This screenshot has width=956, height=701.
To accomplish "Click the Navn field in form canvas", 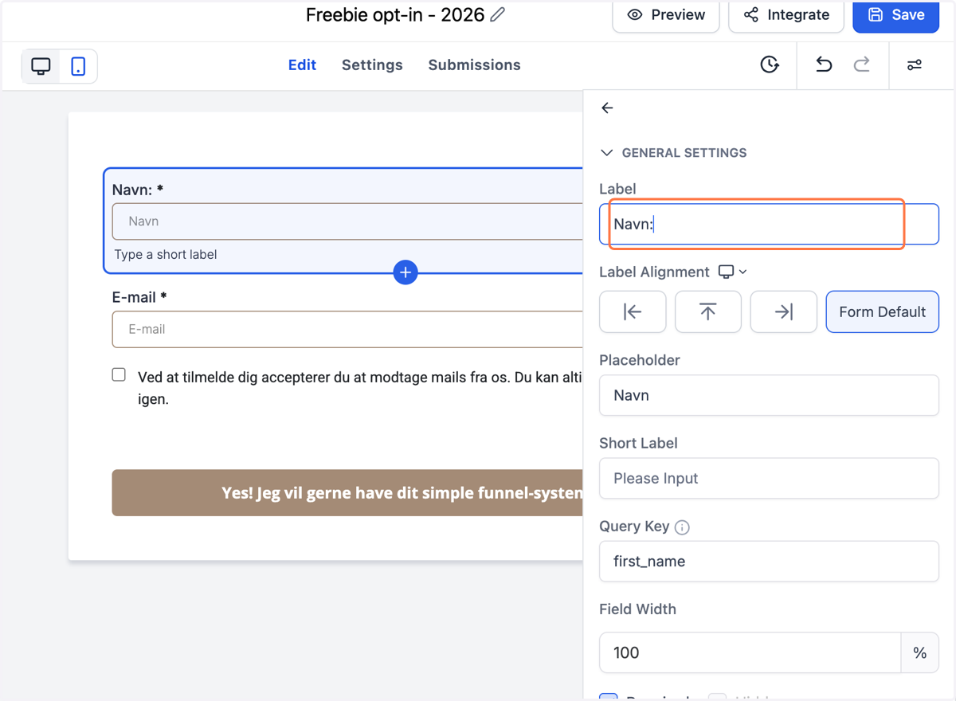I will [x=347, y=221].
